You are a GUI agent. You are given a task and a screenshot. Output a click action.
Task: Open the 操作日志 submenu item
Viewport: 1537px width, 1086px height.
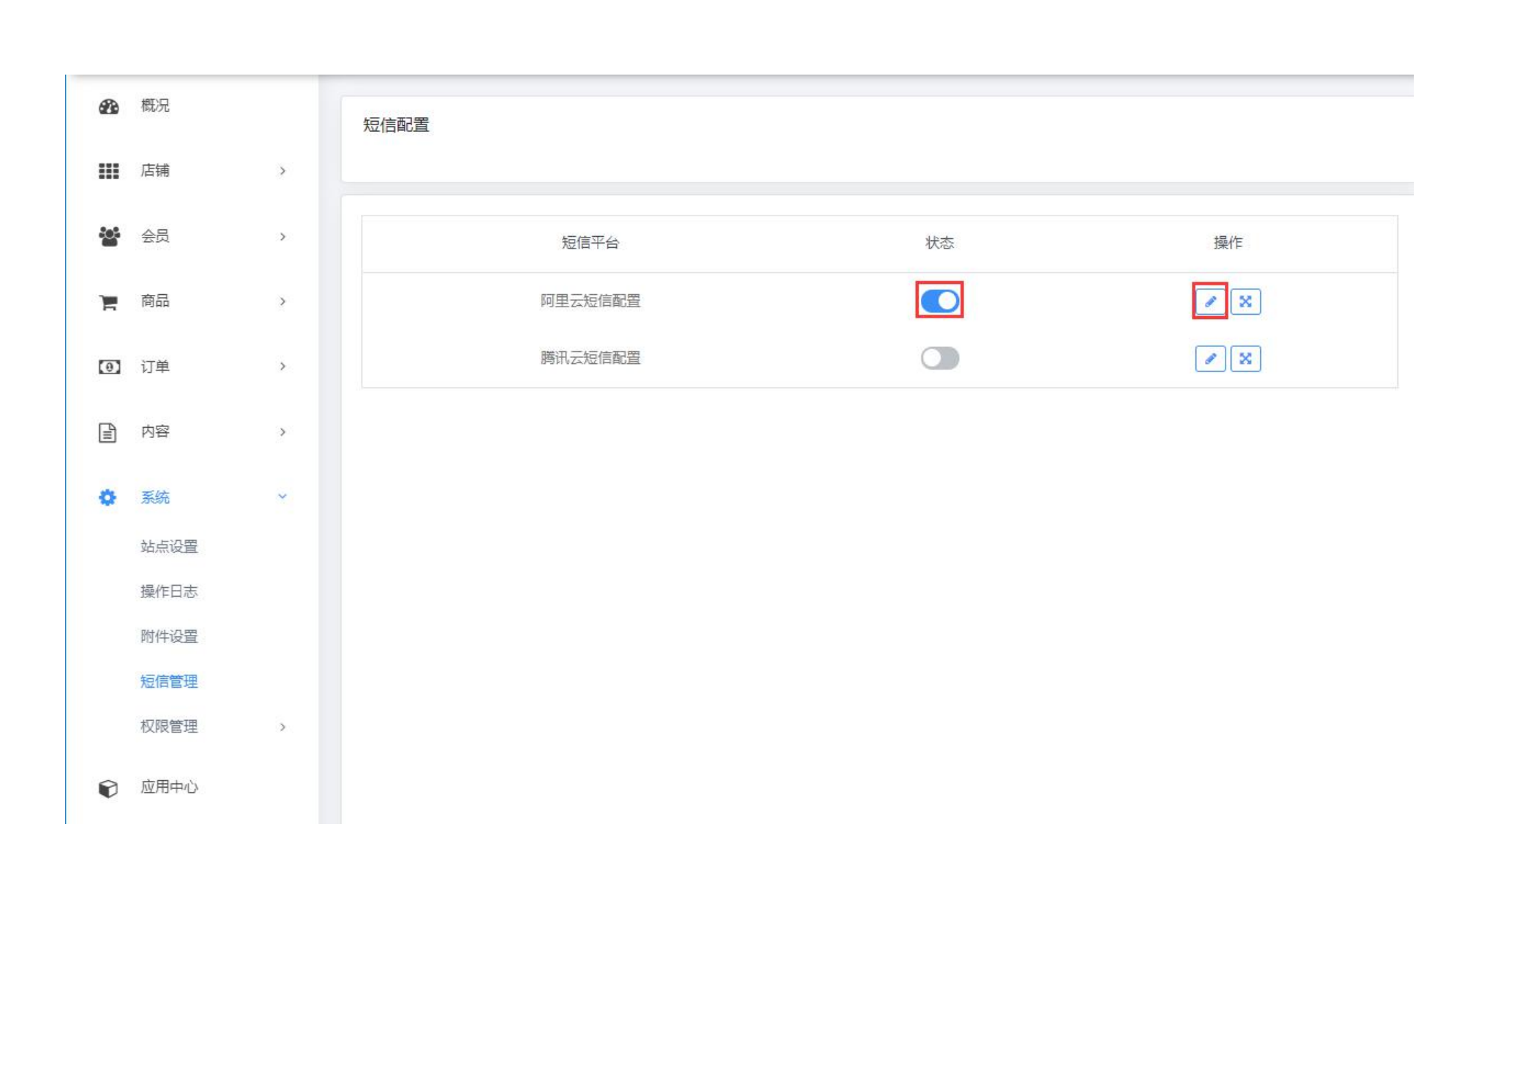pyautogui.click(x=169, y=592)
